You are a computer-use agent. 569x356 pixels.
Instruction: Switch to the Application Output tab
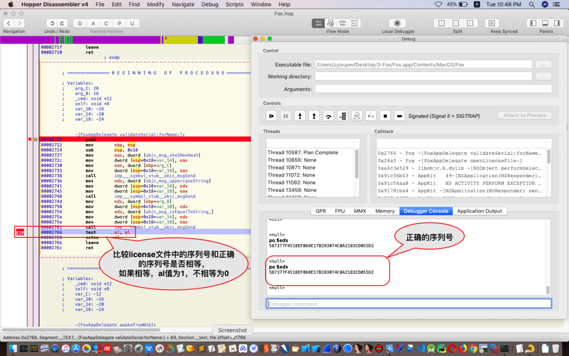pos(480,211)
